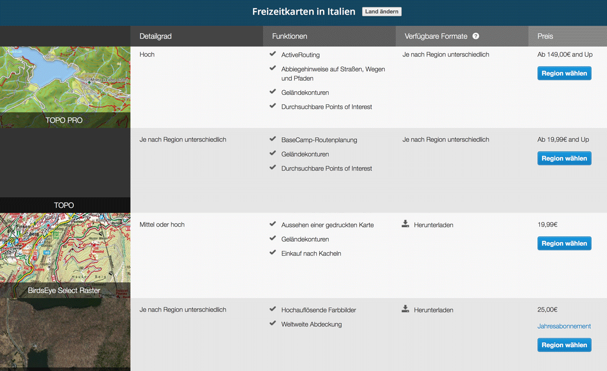
Task: Click the Herunterladen text in the BirdsEye Select Raster row
Action: pos(433,225)
